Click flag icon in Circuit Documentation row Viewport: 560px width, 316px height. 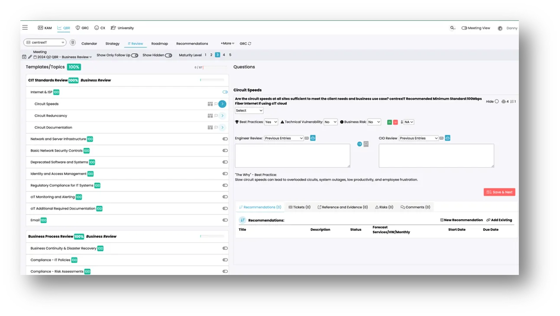216,128
